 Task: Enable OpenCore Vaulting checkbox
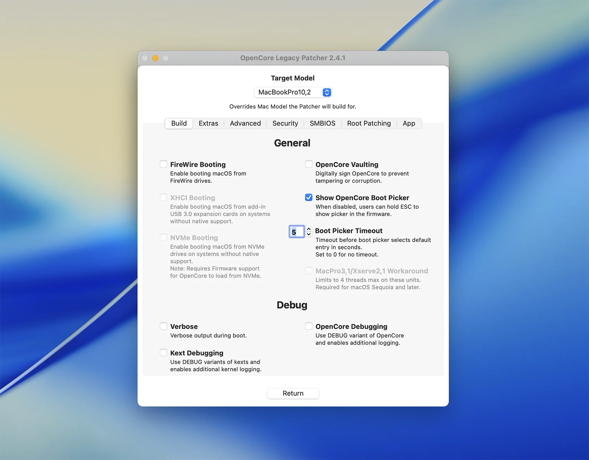point(308,164)
